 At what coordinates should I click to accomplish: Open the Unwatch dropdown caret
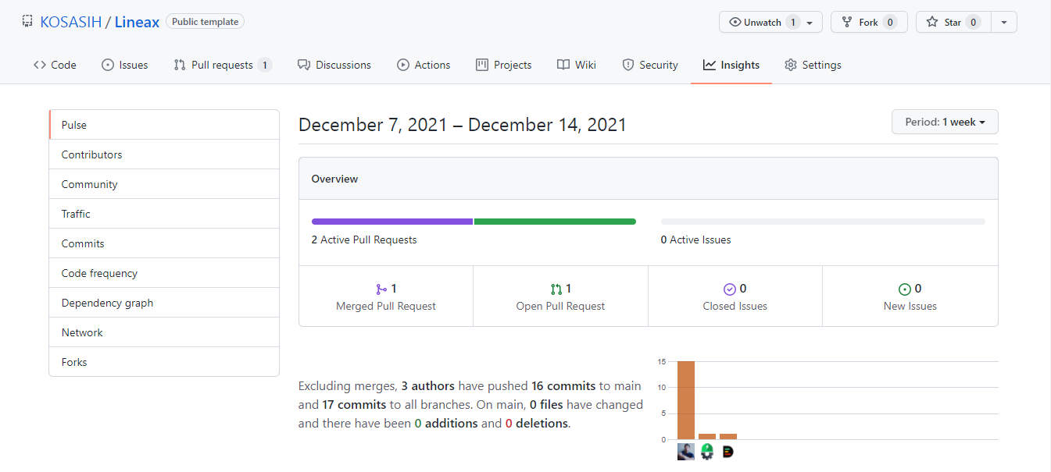810,23
